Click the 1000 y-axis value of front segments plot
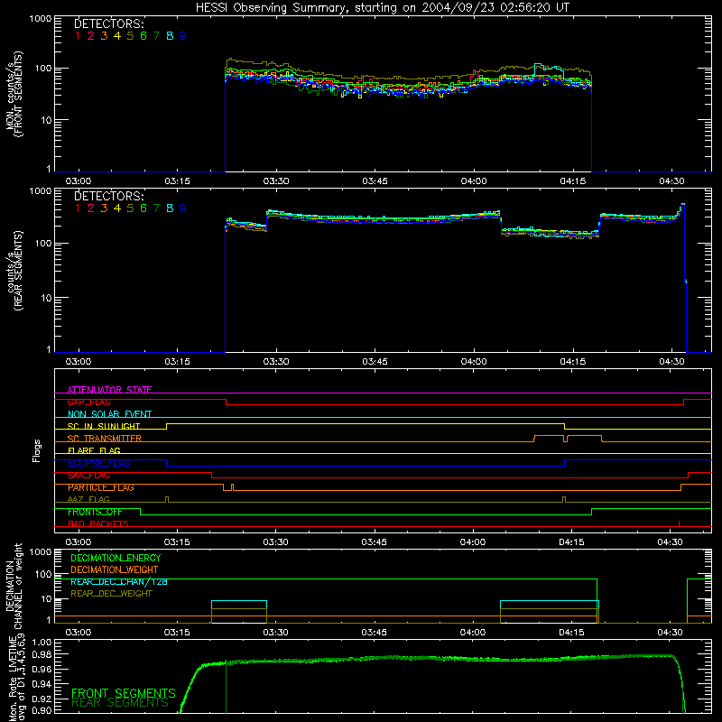The height and width of the screenshot is (722, 722). (x=40, y=19)
